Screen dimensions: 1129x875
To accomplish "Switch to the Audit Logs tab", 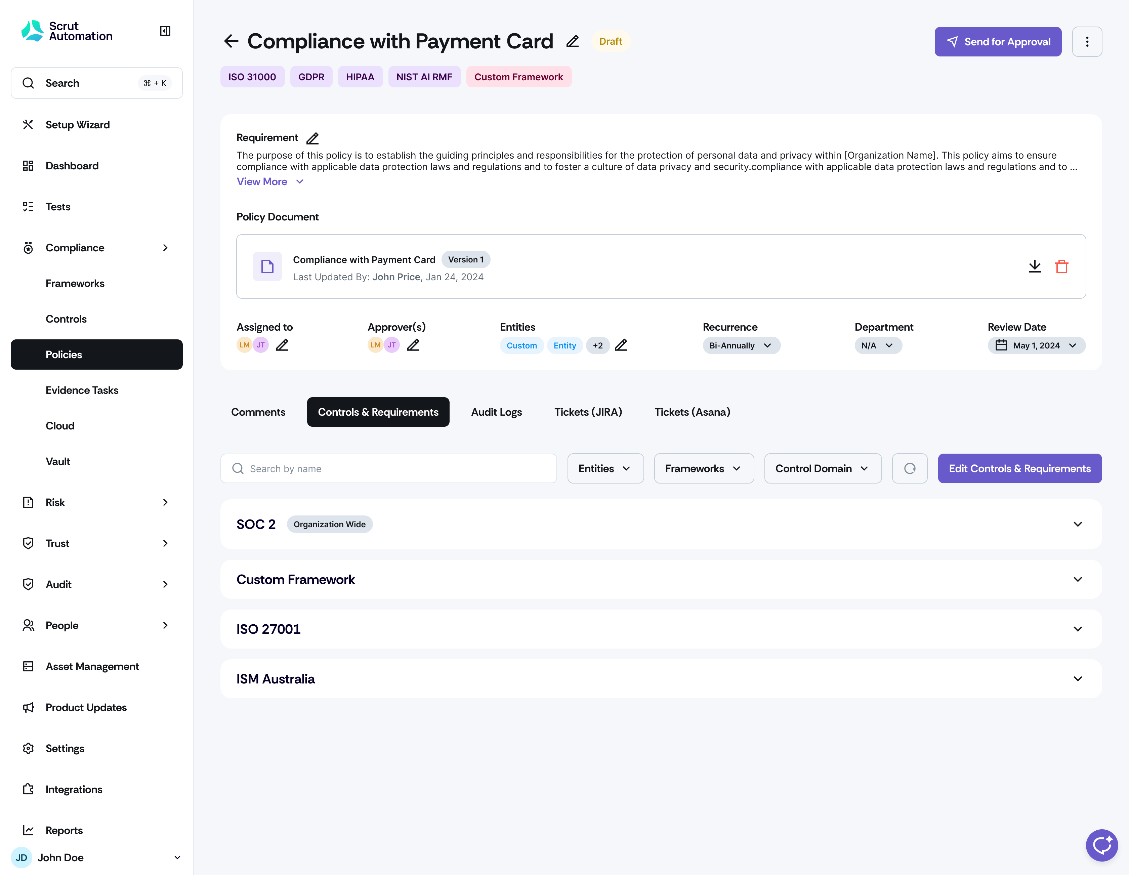I will click(x=496, y=412).
